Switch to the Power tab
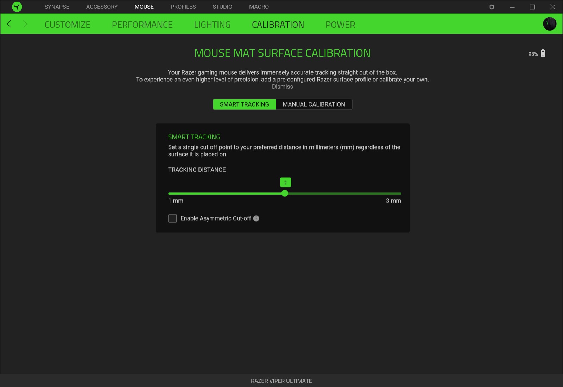 pos(340,25)
